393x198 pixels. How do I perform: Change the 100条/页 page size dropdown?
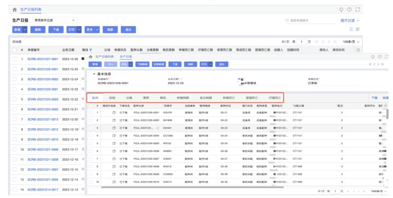tap(351, 42)
